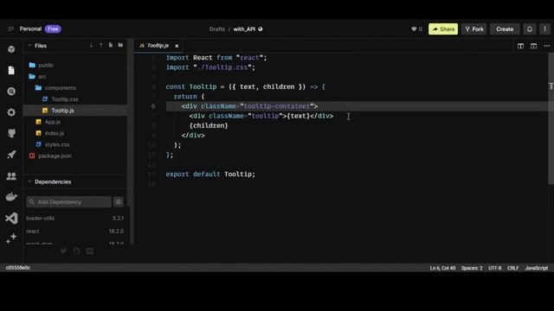Click the Ln 6, Col 40 status entry
Image resolution: width=554 pixels, height=311 pixels.
tap(442, 268)
